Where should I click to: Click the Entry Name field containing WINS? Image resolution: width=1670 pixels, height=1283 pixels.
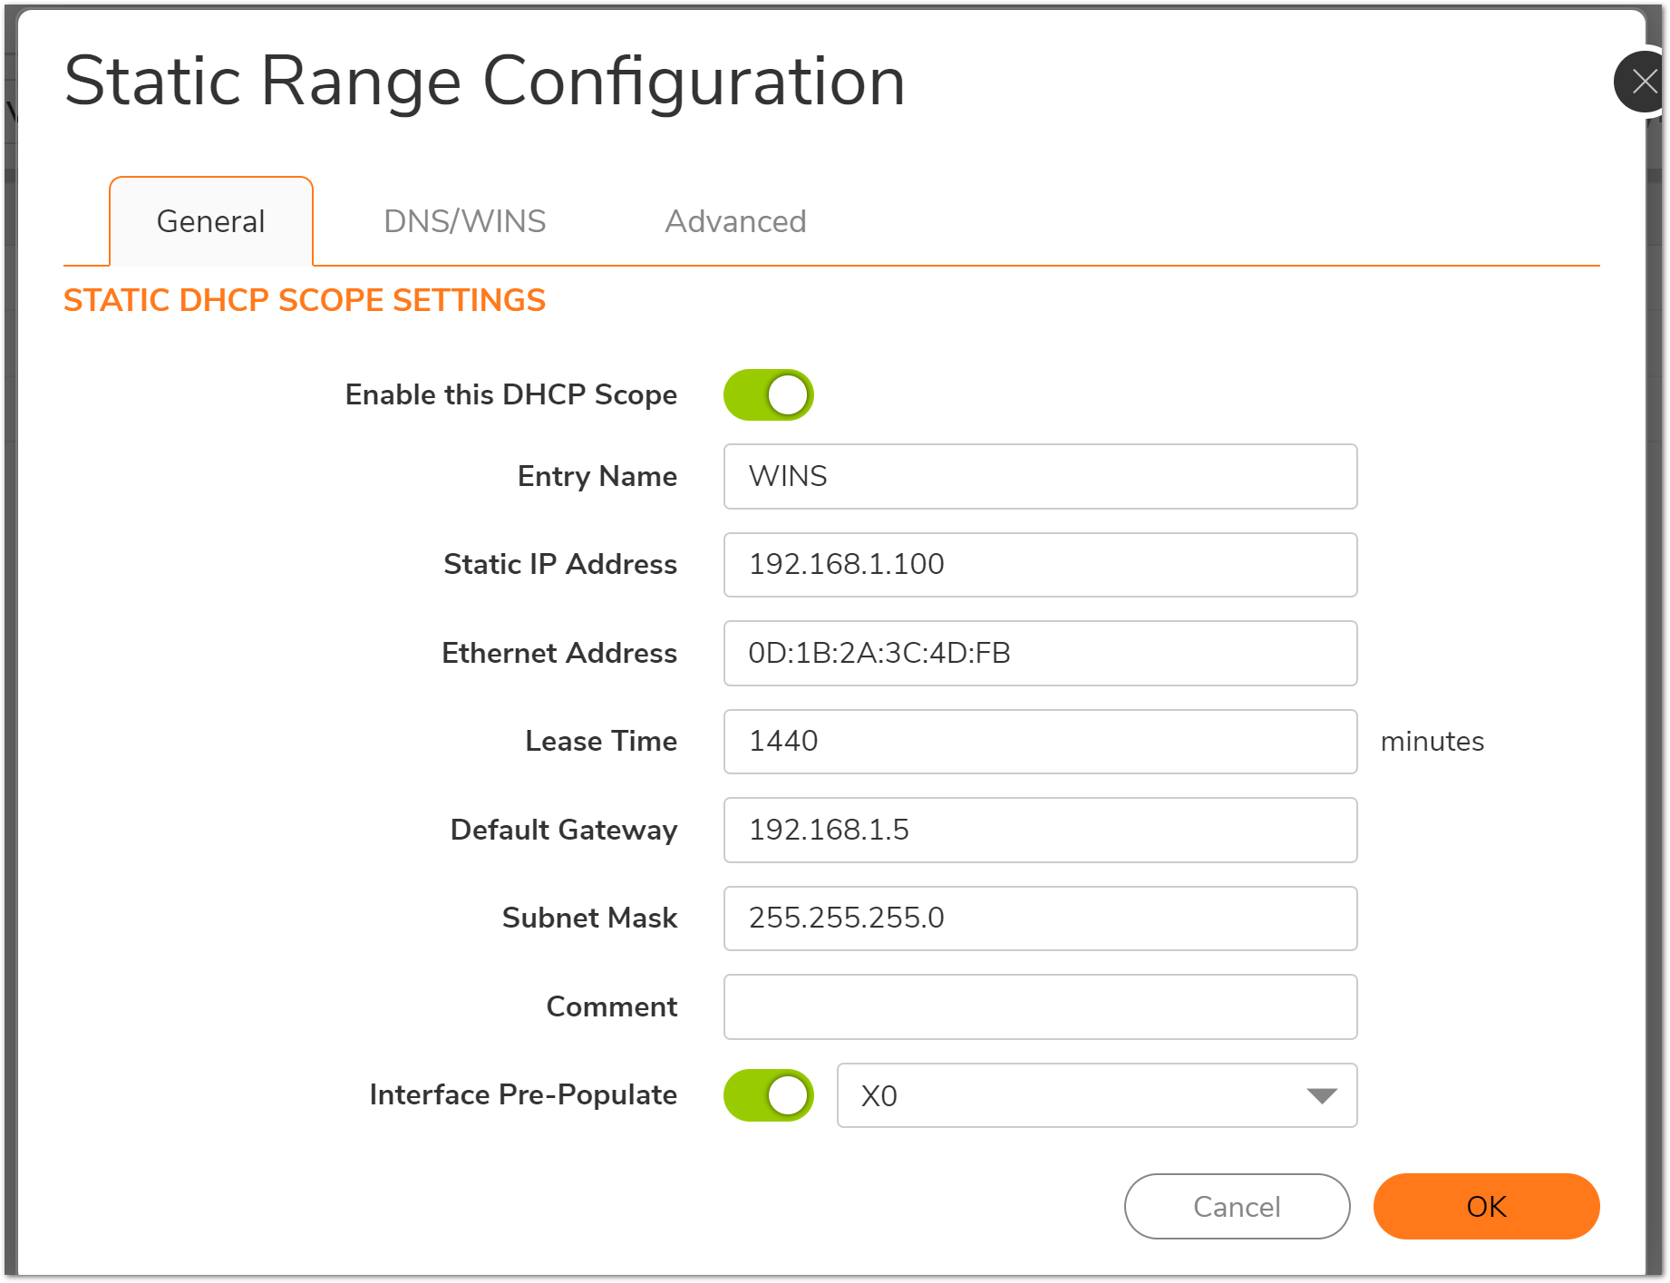(1040, 477)
